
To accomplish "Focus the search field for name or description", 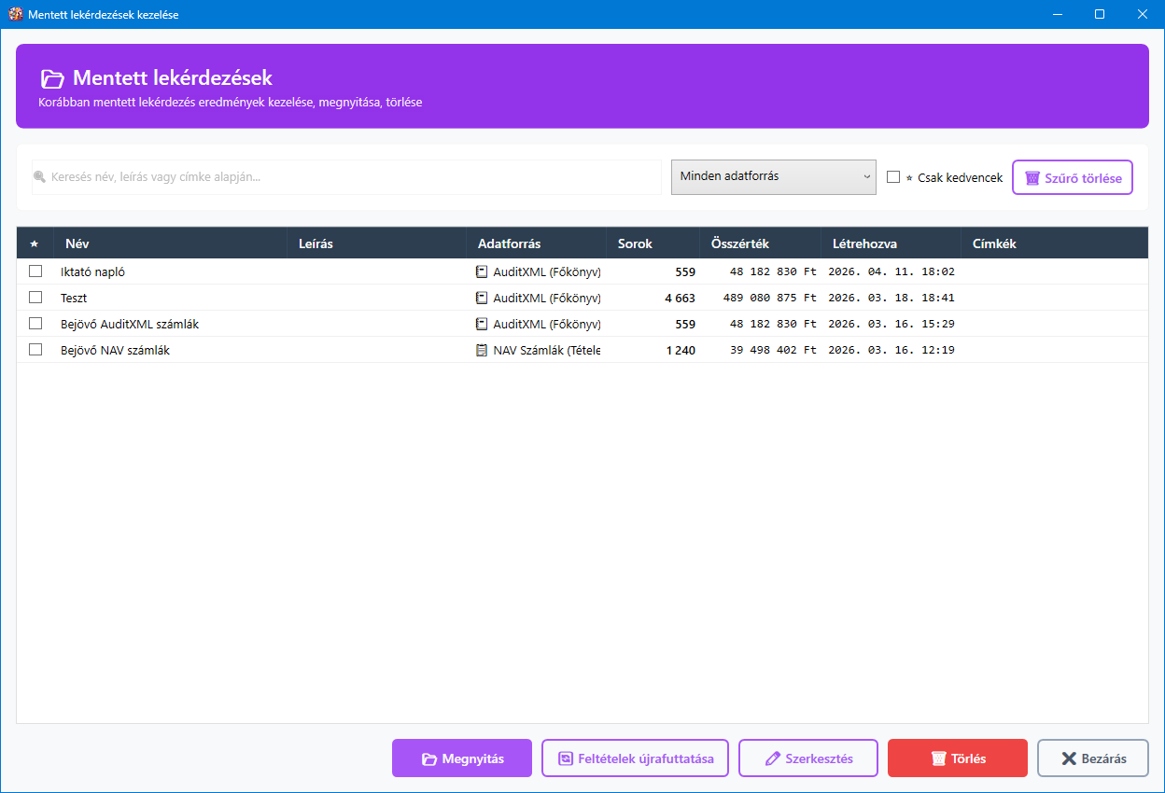I will pos(355,177).
